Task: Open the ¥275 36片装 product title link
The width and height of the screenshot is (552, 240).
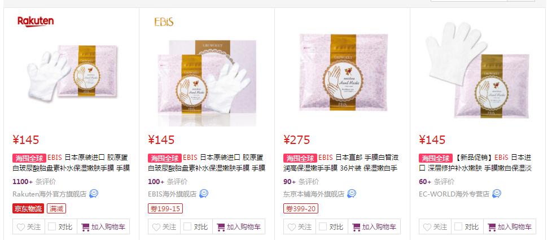Action: coord(341,163)
